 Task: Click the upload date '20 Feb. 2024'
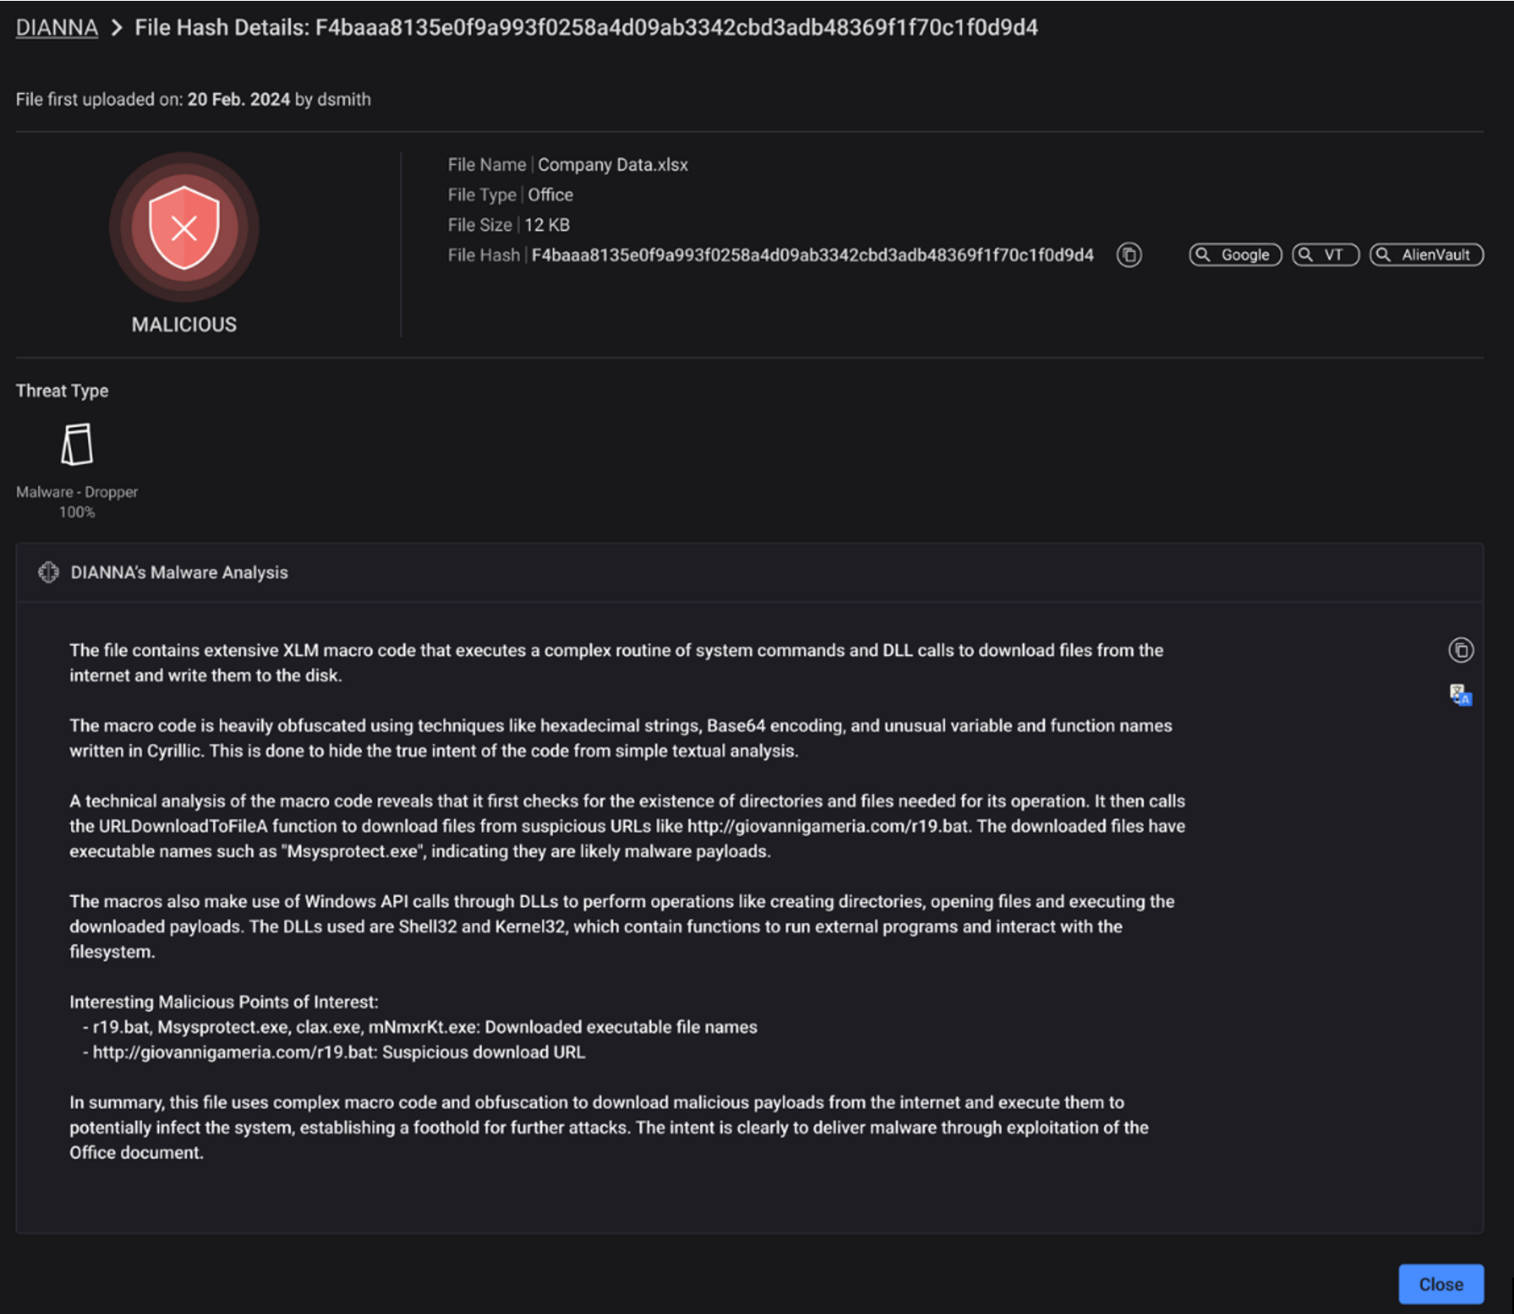[x=239, y=99]
